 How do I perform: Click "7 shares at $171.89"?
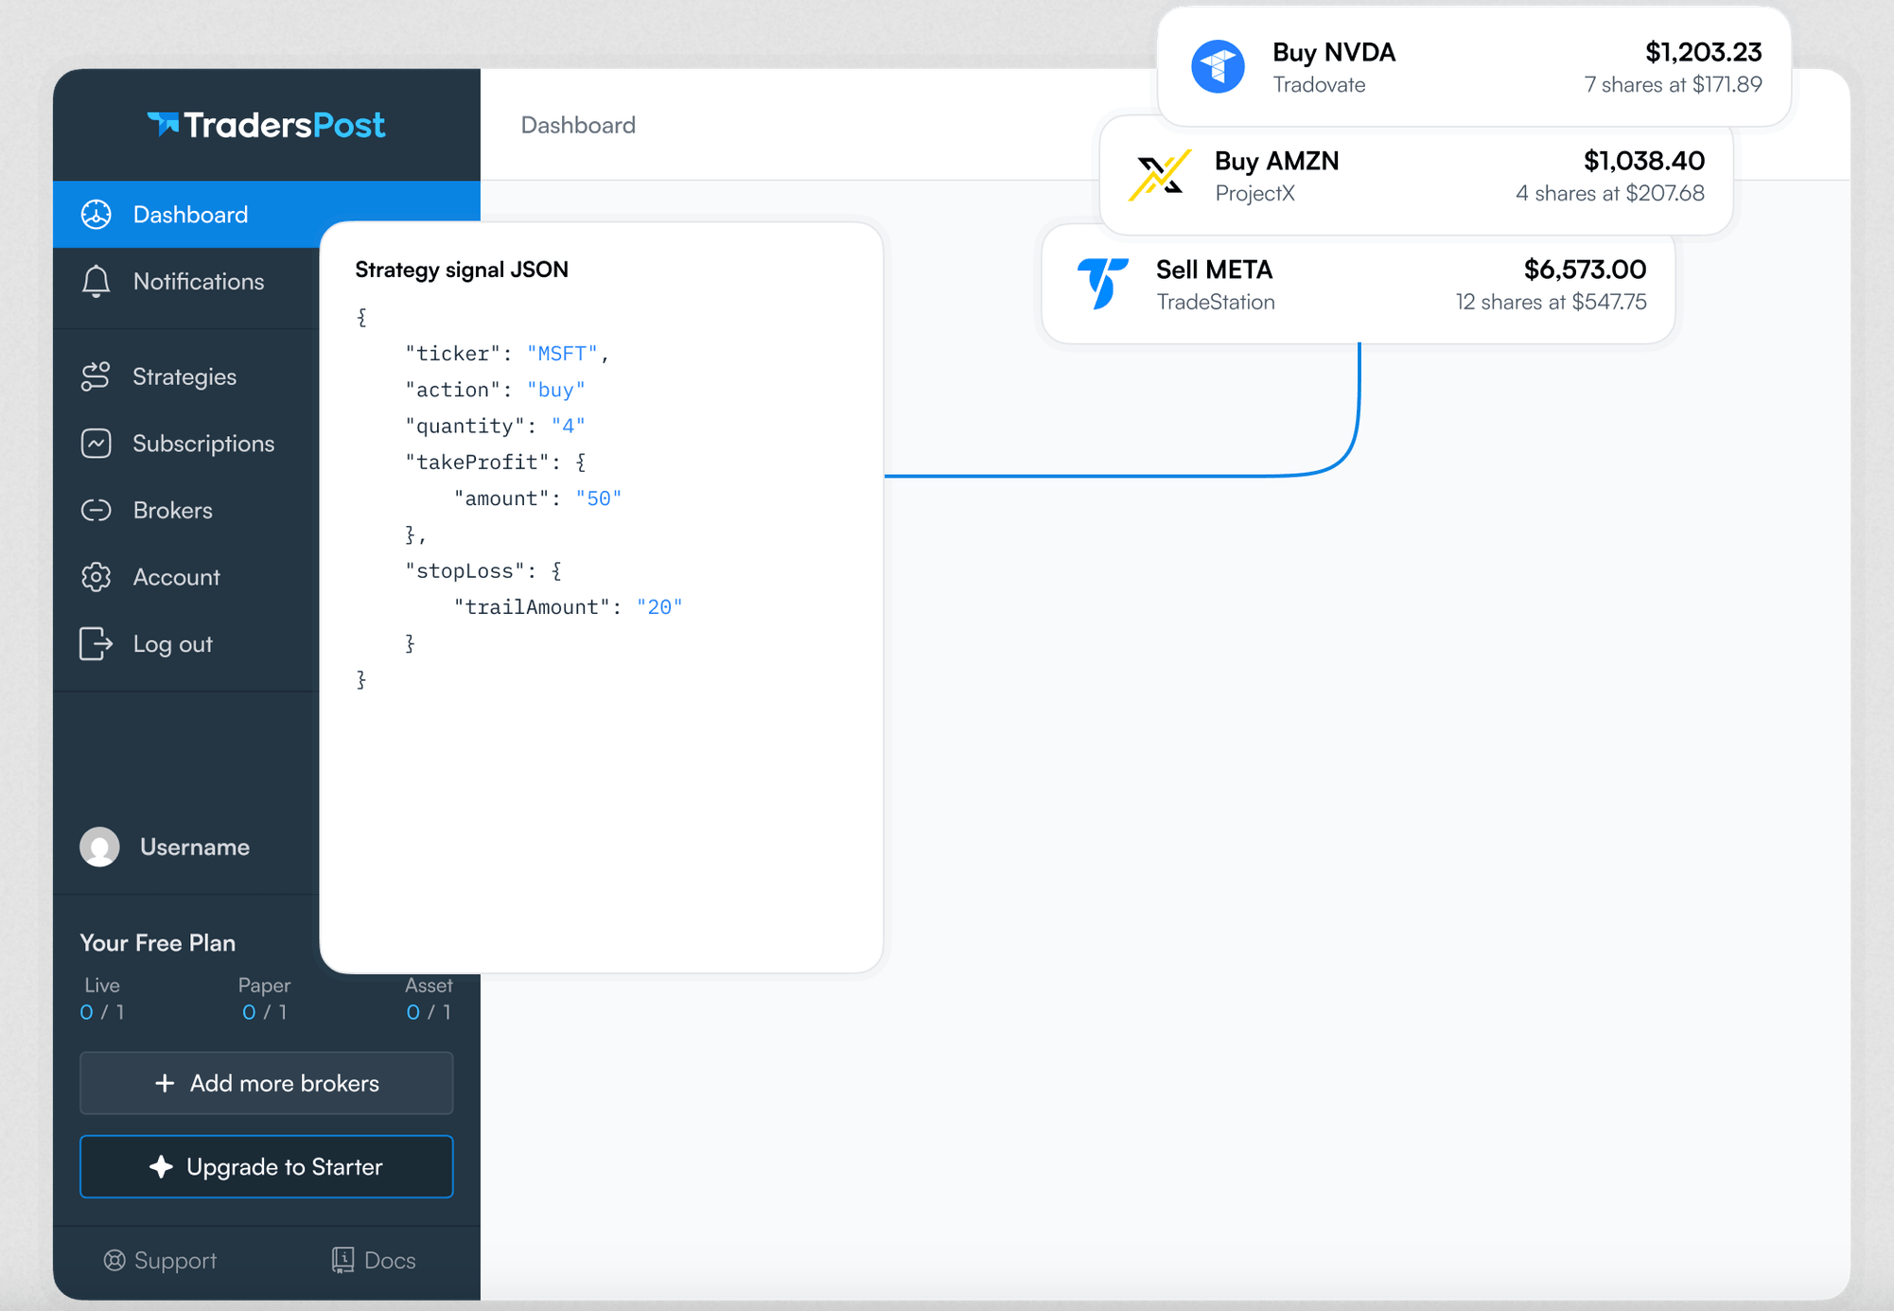[x=1673, y=85]
